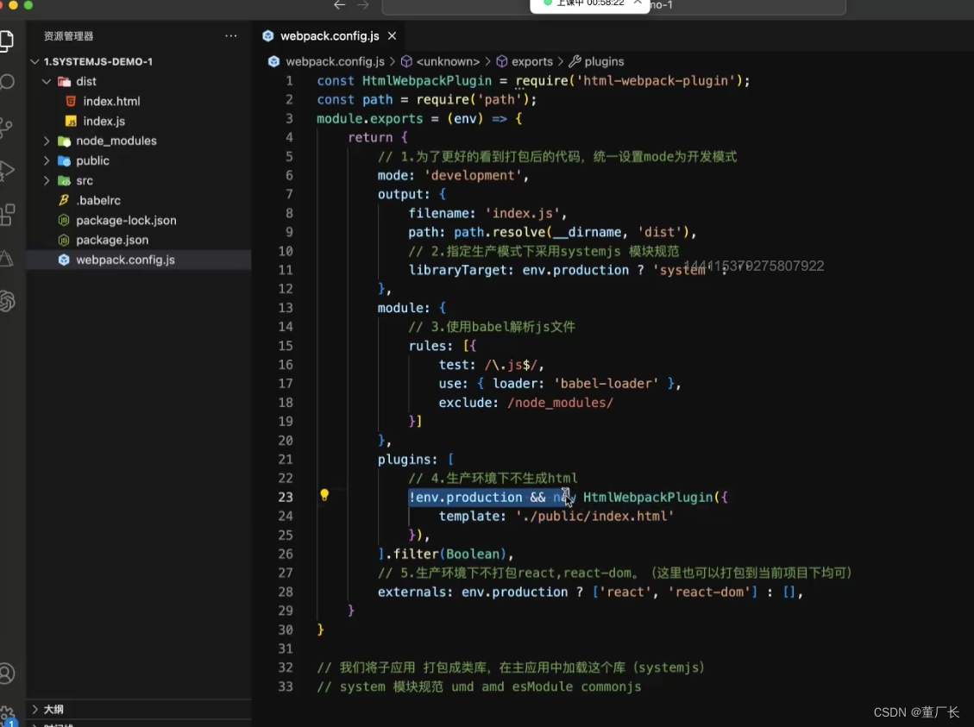Open explorer more actions ellipsis
974x727 pixels.
(x=231, y=36)
